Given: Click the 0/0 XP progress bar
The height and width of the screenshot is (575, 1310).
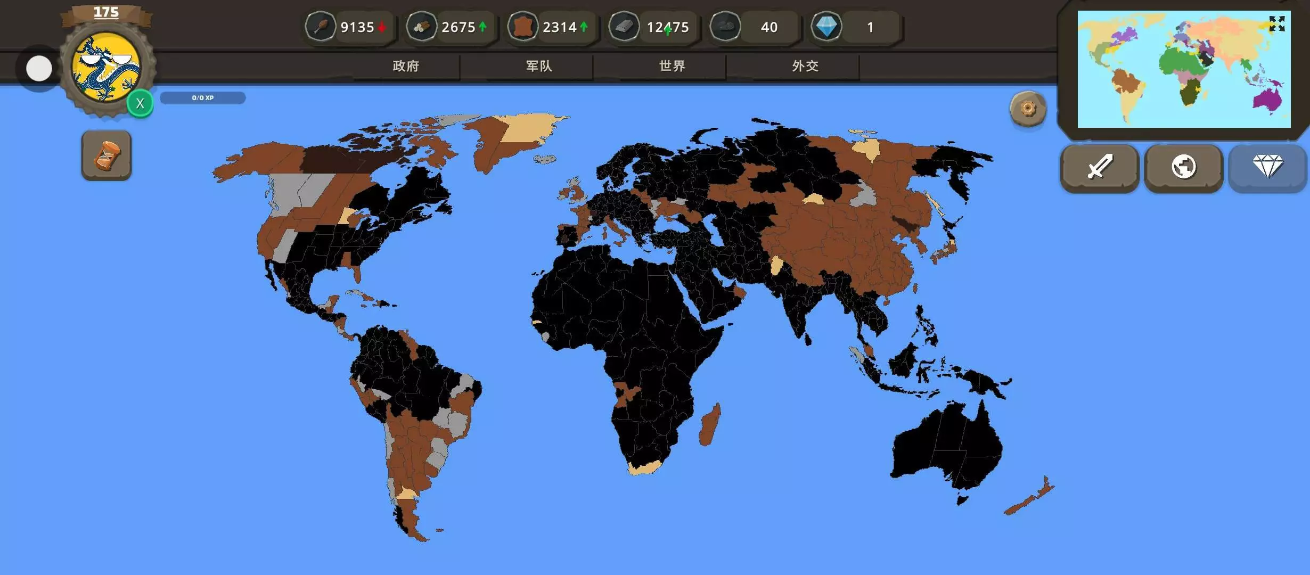Looking at the screenshot, I should (x=203, y=98).
